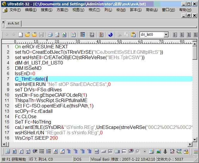This screenshot has width=199, height=163.
Task: Open a file using the first folder icon
Action: [x=27, y=35]
